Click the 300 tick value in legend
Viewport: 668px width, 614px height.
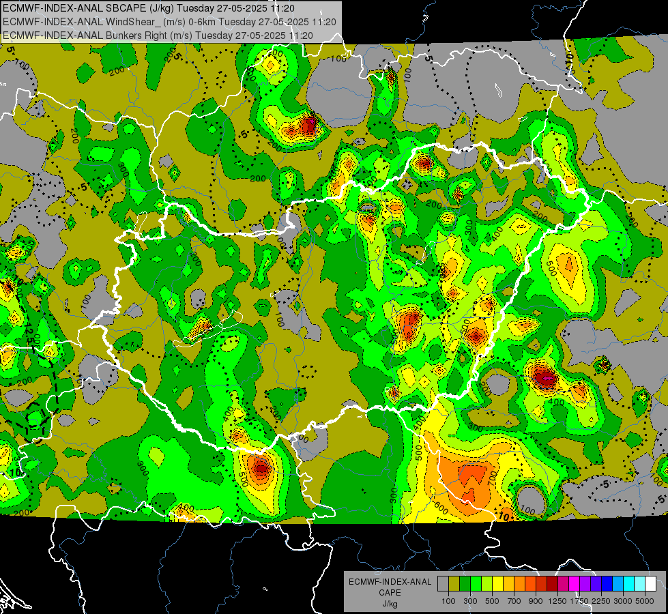pyautogui.click(x=470, y=601)
